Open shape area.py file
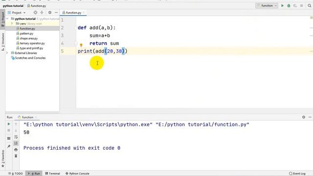The width and height of the screenshot is (313, 176). (x=28, y=38)
